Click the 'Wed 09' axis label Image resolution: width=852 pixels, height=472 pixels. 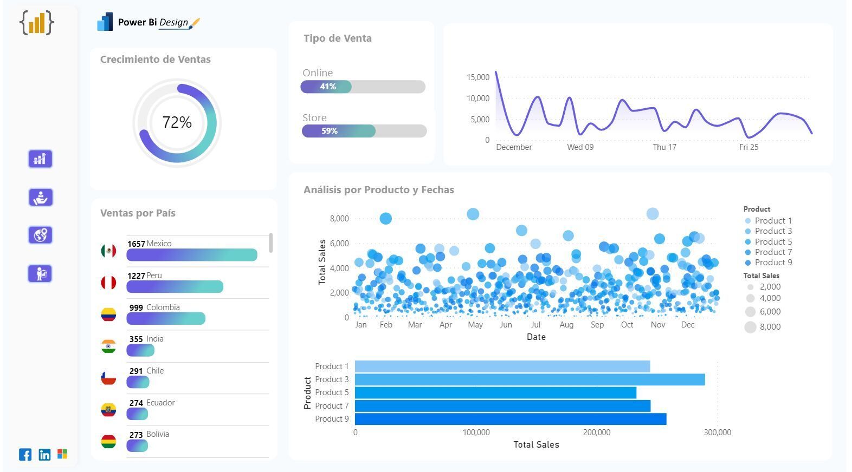(x=580, y=147)
